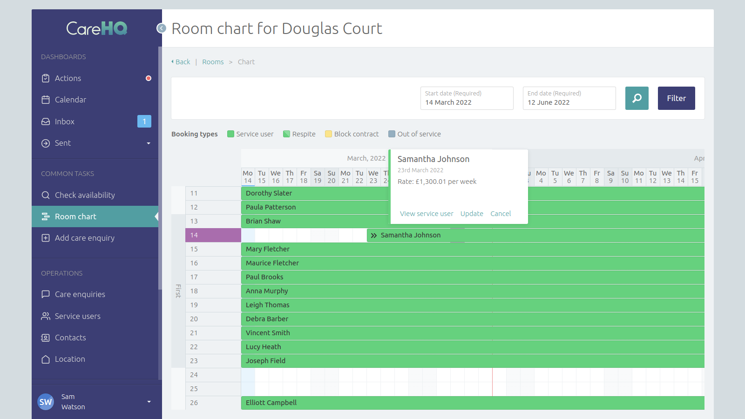This screenshot has width=745, height=419.
Task: Open the Calendar page
Action: 70,100
